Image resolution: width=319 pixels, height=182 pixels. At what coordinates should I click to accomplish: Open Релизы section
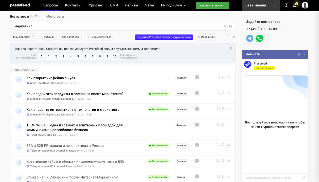[x=132, y=5]
